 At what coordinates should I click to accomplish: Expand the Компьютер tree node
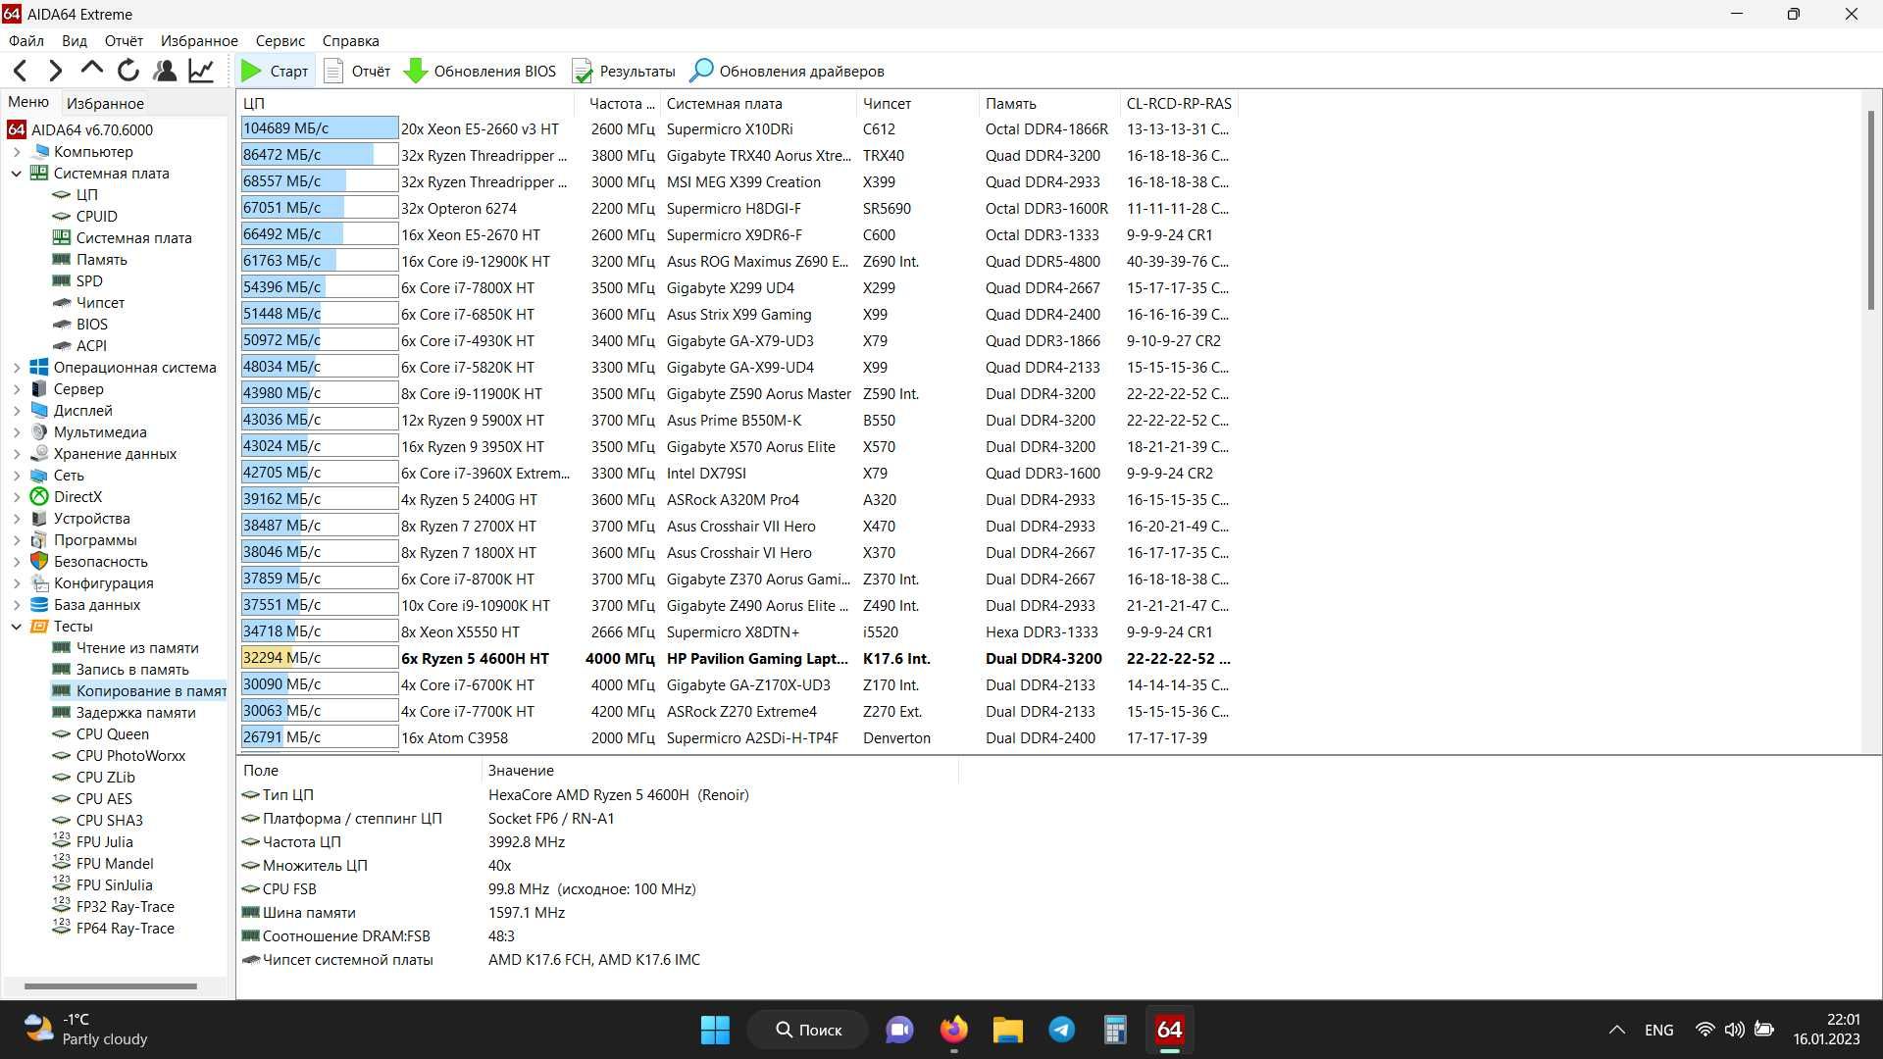click(x=16, y=152)
